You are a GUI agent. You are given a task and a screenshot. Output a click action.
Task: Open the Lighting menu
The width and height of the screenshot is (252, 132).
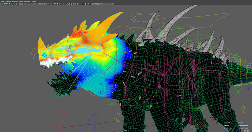tap(15, 1)
